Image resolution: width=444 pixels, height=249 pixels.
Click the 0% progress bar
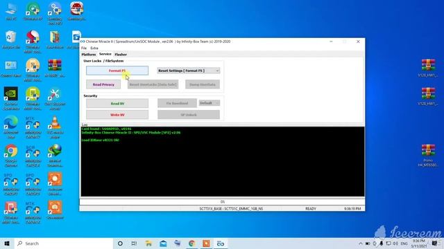click(x=222, y=202)
